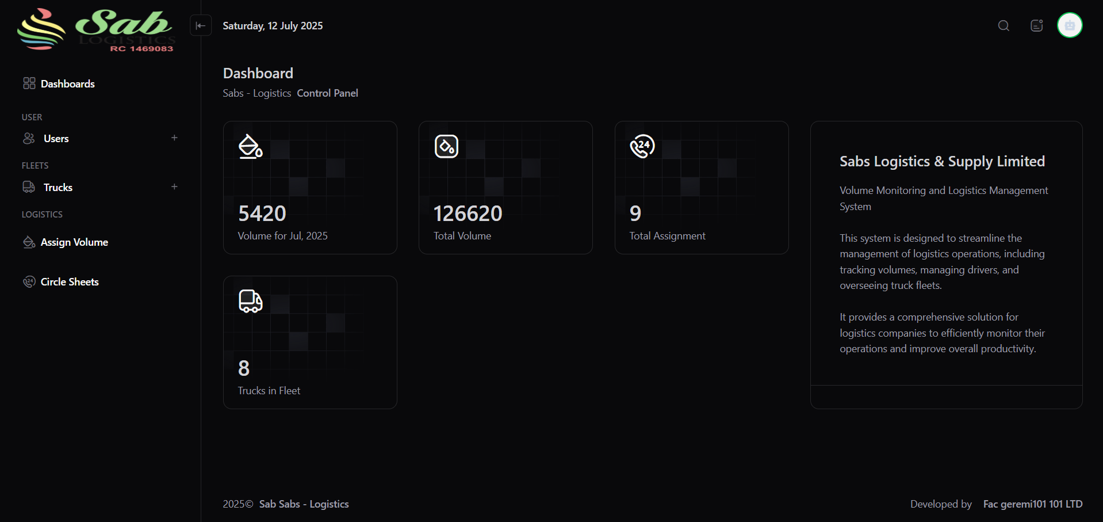Screen dimensions: 1103x522
Task: Click Sab Sabs - Logistics footer link
Action: pyautogui.click(x=304, y=504)
